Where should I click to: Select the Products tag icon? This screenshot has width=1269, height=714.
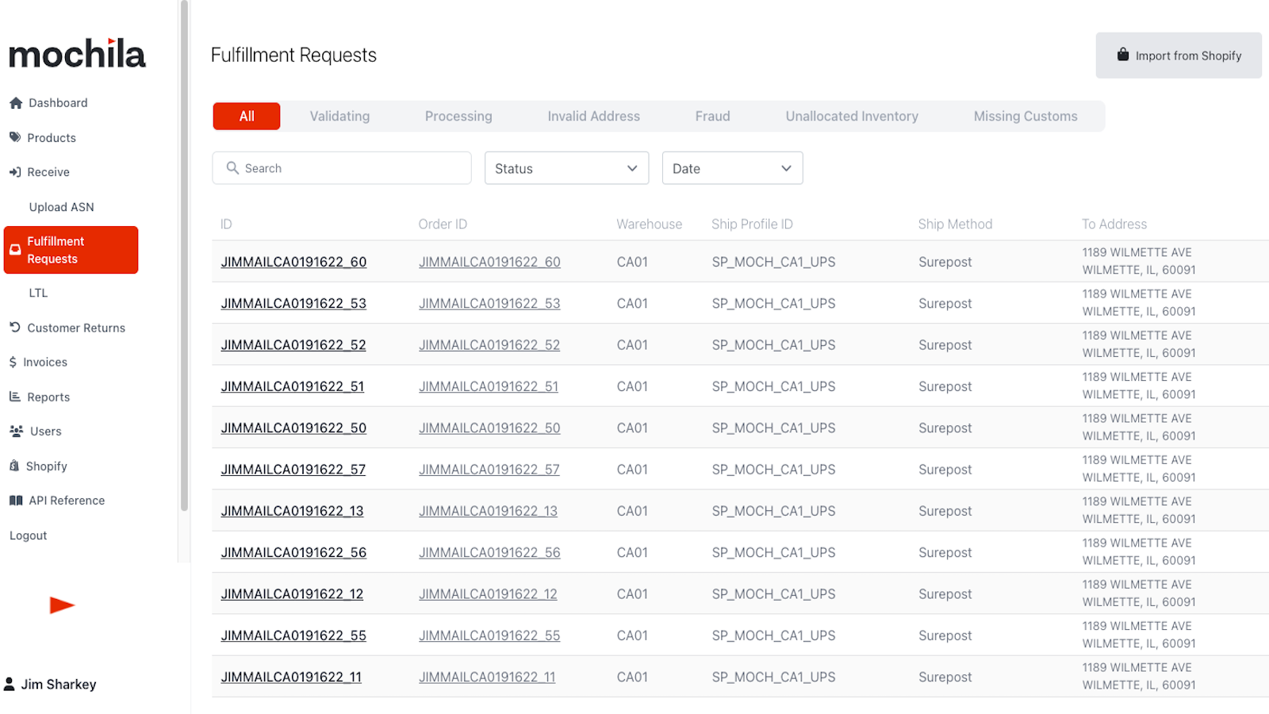click(16, 137)
